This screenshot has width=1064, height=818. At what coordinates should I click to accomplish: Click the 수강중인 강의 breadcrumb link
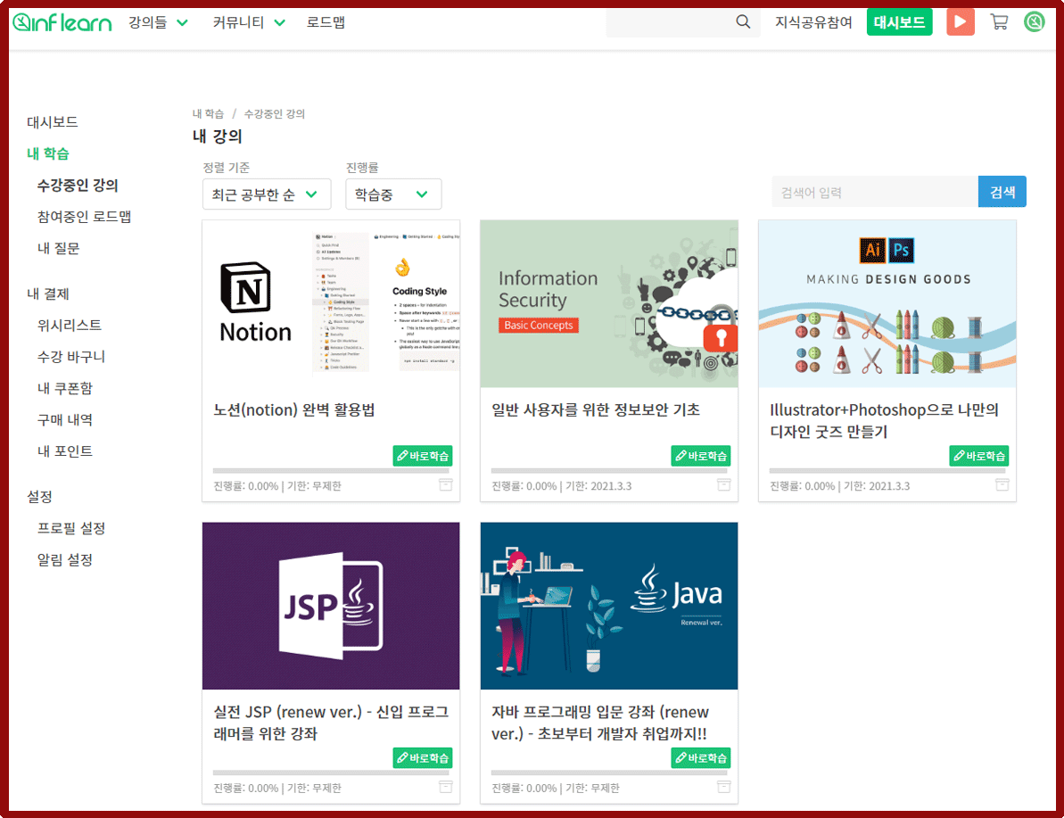click(274, 113)
